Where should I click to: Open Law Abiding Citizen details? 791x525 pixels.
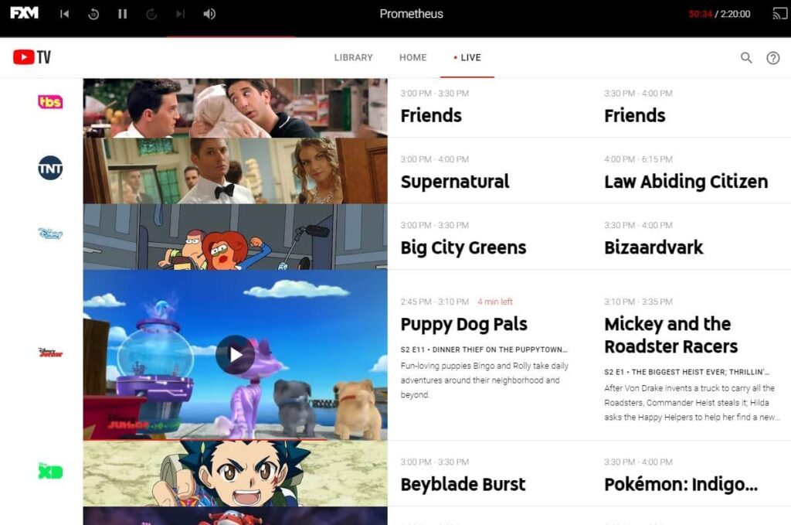[x=687, y=181]
